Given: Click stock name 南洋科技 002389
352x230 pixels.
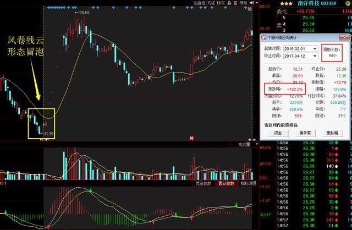Looking at the screenshot, I should (317, 3).
